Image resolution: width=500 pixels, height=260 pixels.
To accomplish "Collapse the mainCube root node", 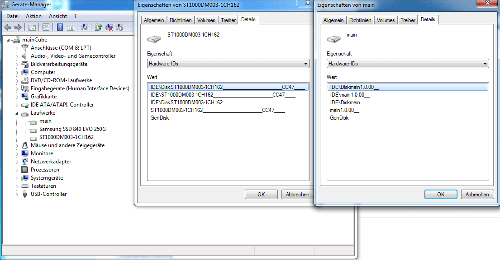I will (9, 41).
